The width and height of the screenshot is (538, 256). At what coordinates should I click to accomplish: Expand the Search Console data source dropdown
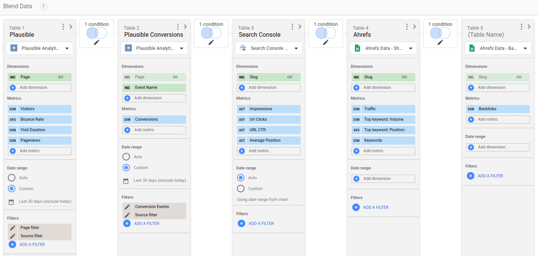[x=268, y=48]
